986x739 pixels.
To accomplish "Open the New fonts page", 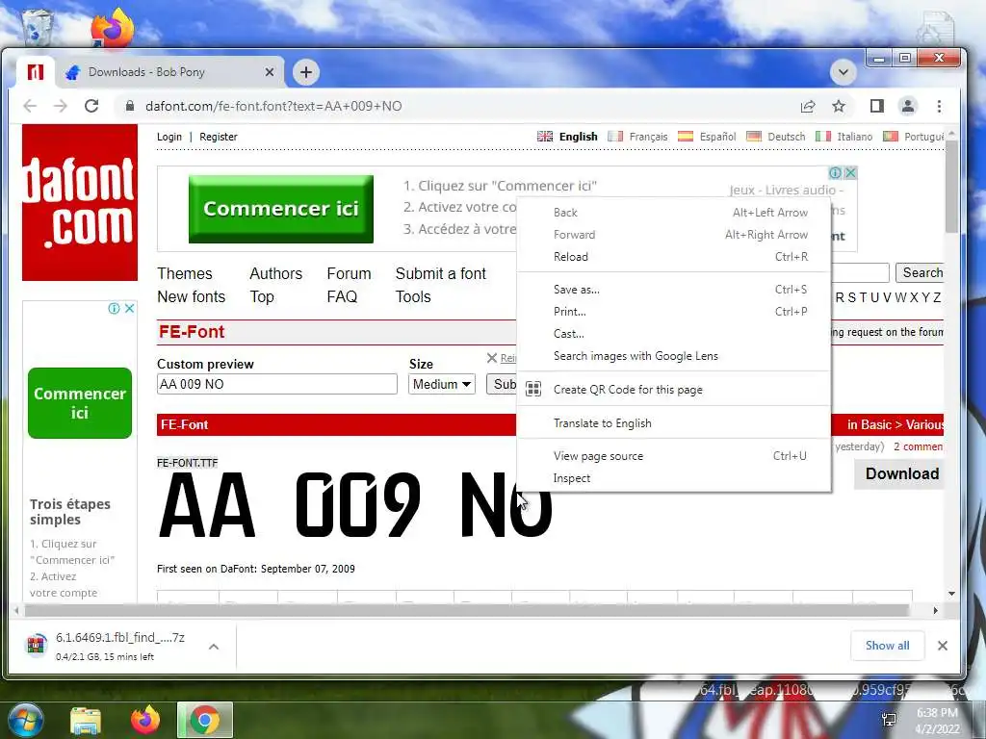I will coord(192,296).
